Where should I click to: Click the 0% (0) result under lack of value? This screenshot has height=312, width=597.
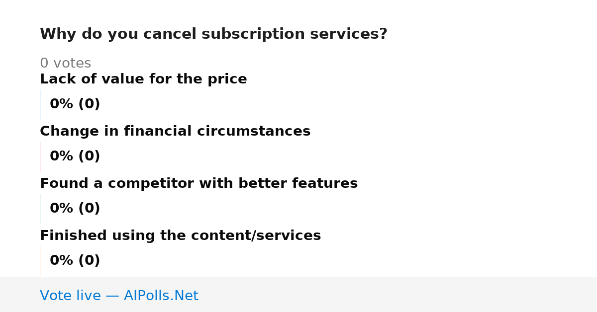click(75, 104)
